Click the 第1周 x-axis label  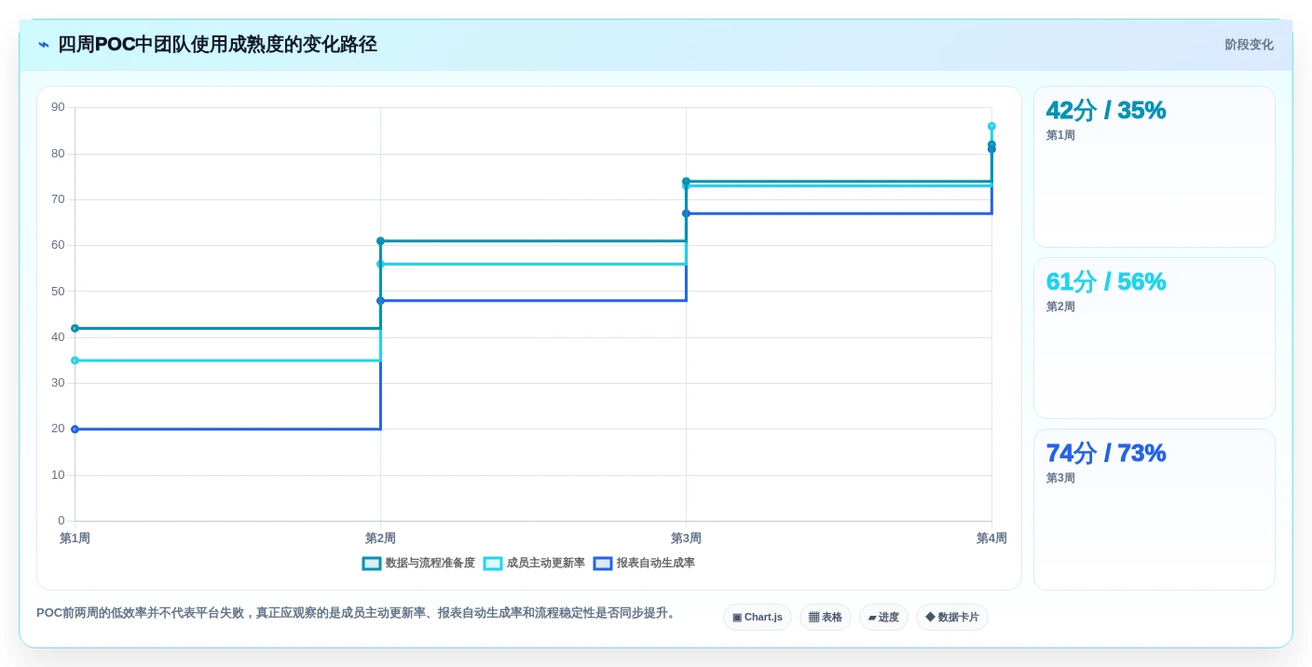[75, 538]
